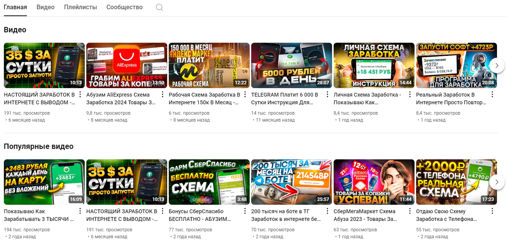The width and height of the screenshot is (507, 249).
Task: Click the 17:23 duration badge
Action: [488, 199]
